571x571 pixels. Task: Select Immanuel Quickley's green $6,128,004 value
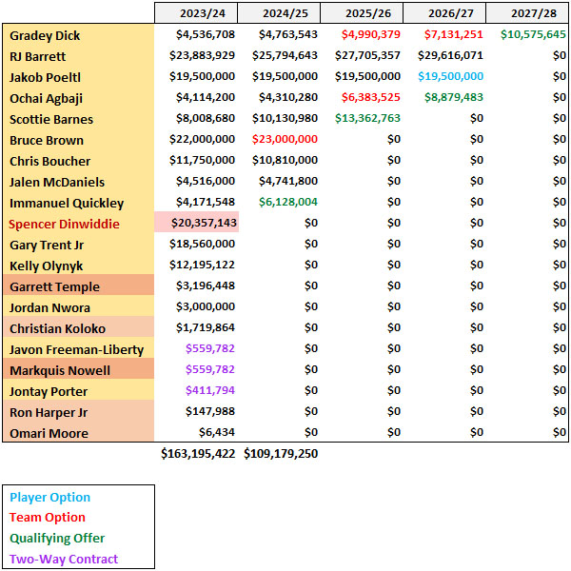pos(288,202)
